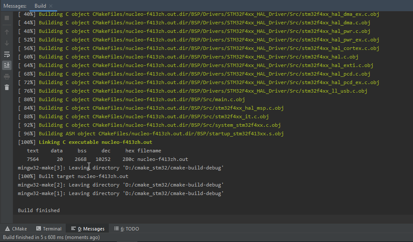Click the 'Messages:' panel label
Screen dimensions: 413x242
pyautogui.click(x=15, y=6)
